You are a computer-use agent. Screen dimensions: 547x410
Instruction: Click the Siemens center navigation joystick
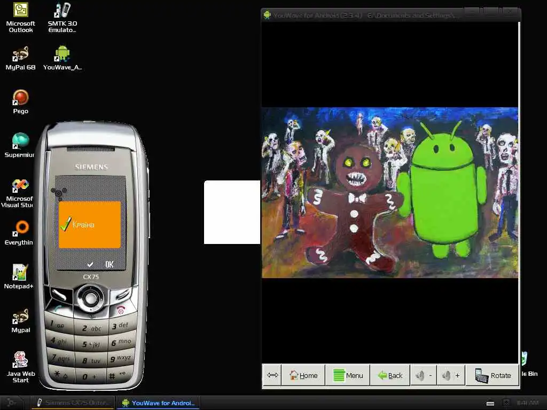(x=90, y=298)
